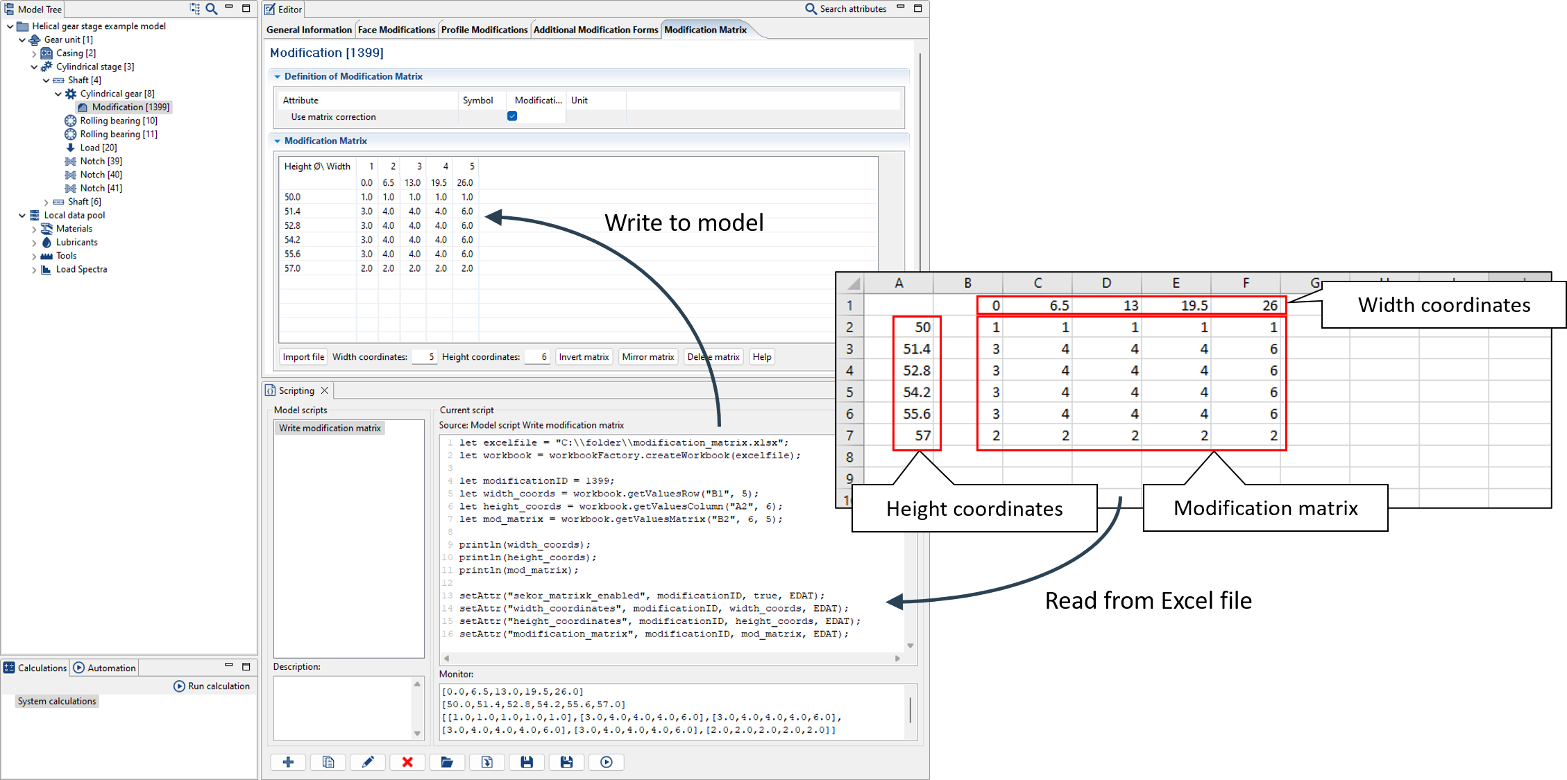The width and height of the screenshot is (1567, 780).
Task: Click the Mirror matrix button
Action: point(647,356)
